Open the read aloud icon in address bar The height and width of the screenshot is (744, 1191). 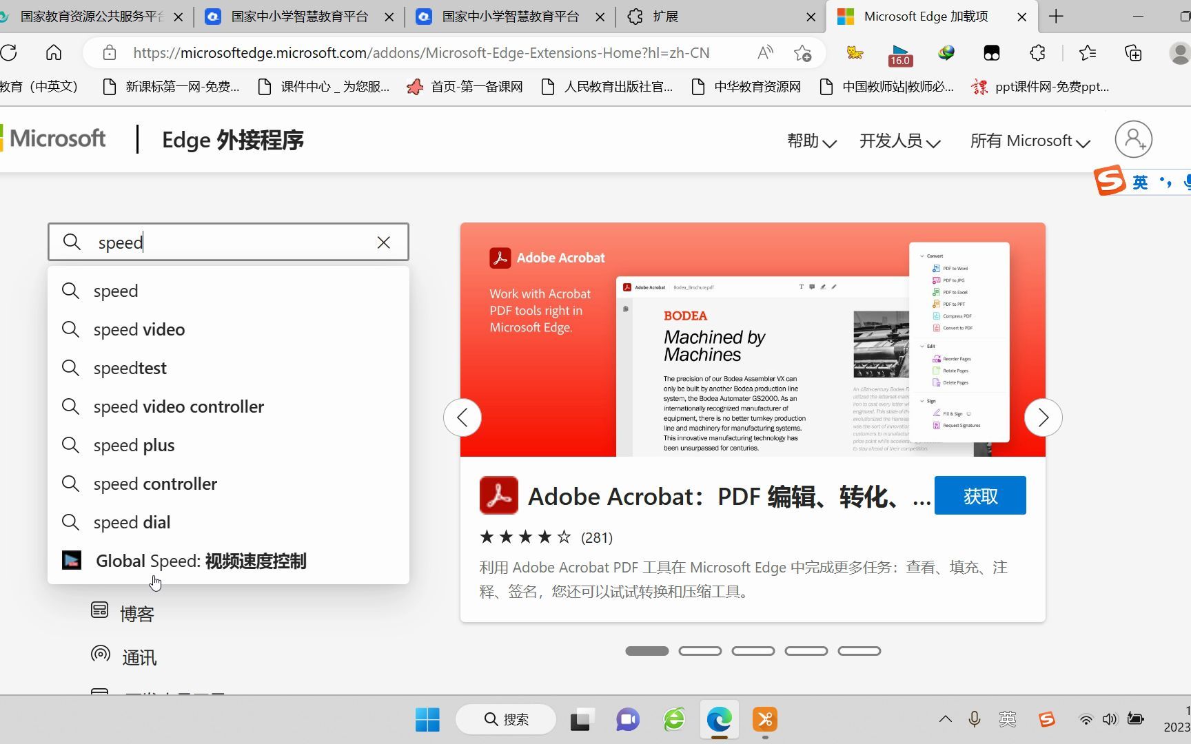coord(765,52)
